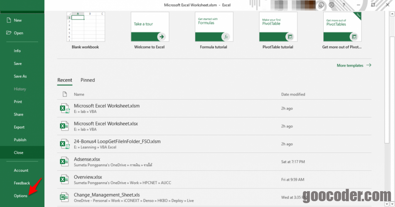
Task: Select Close in the sidebar
Action: click(x=22, y=153)
